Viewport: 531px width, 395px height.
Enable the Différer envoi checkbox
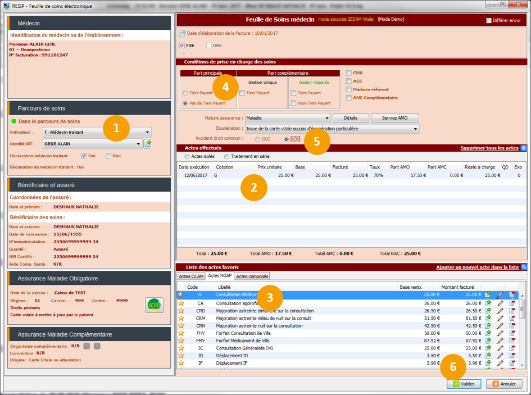(x=489, y=20)
